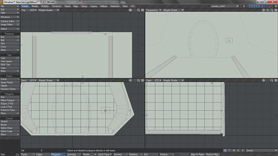This screenshot has height=156, width=278.
Task: Toggle Selection set mode S button
Action: point(242,150)
